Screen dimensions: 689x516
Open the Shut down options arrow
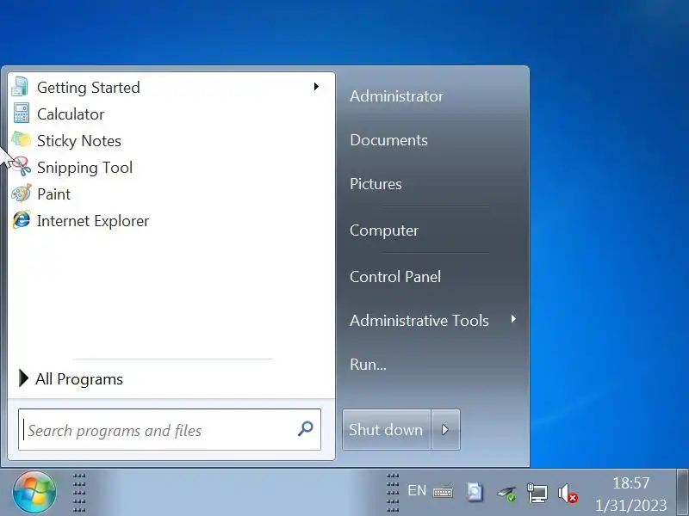(445, 429)
